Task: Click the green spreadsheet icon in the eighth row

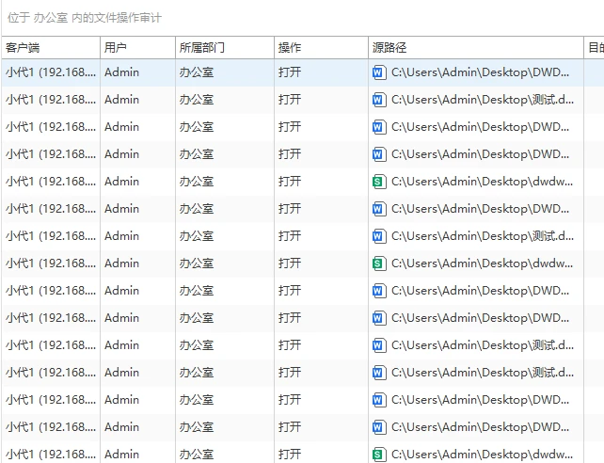Action: coord(378,263)
